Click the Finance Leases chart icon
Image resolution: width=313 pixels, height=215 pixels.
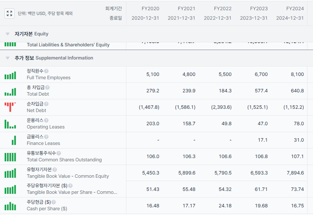[x=14, y=141]
